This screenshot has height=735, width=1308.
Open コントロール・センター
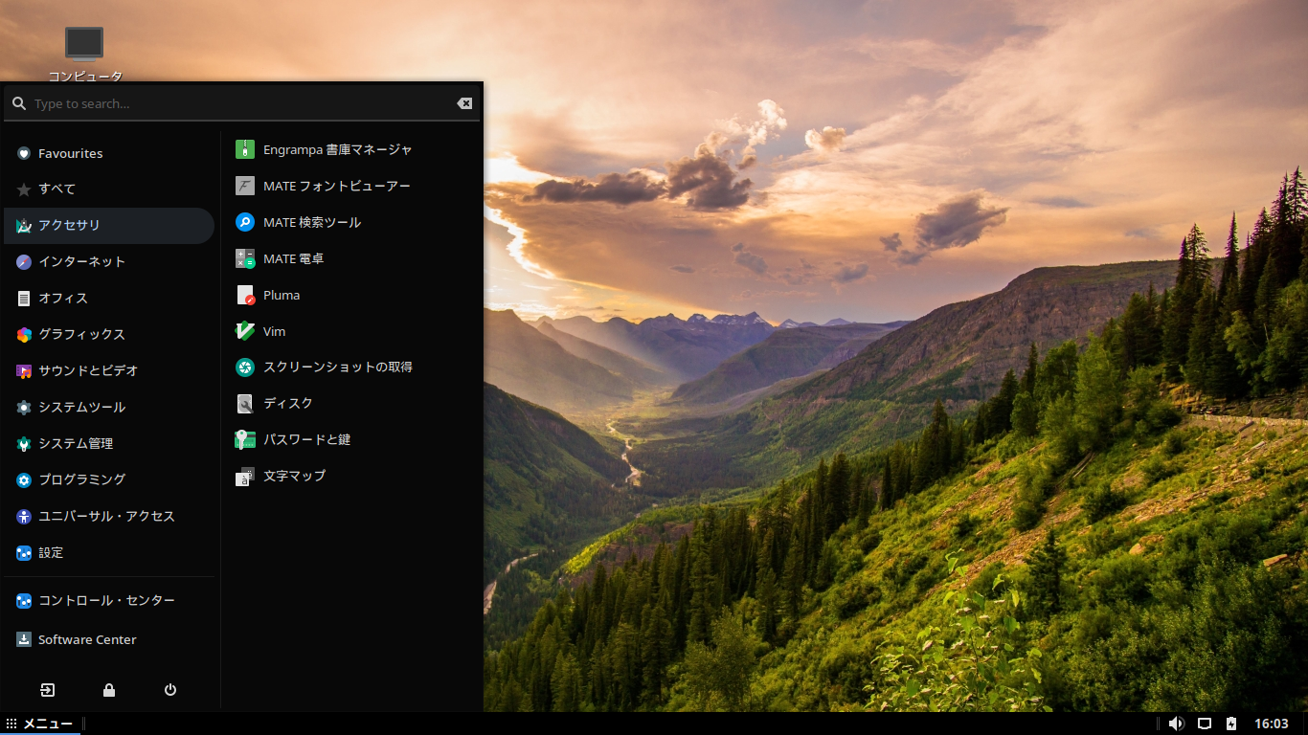[x=109, y=601]
